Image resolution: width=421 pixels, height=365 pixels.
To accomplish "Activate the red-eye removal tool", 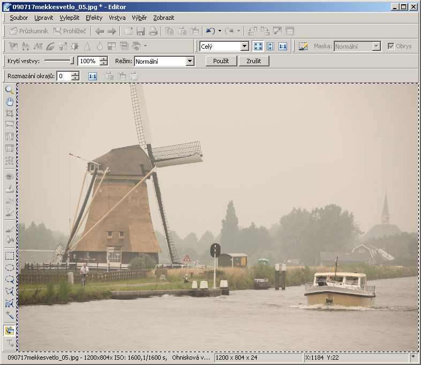I will click(x=10, y=177).
